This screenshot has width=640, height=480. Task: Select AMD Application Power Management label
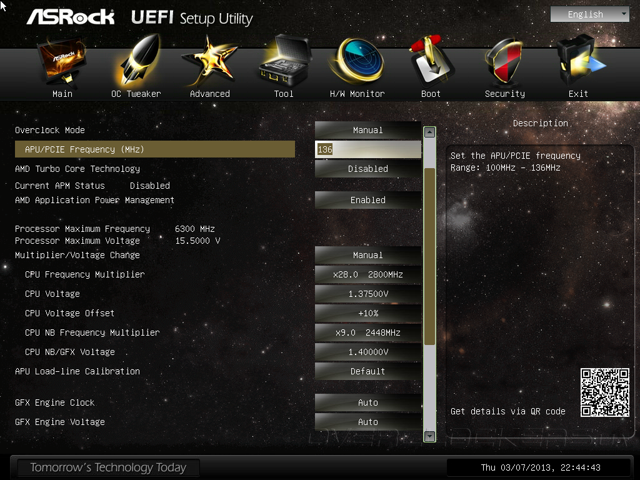(95, 200)
